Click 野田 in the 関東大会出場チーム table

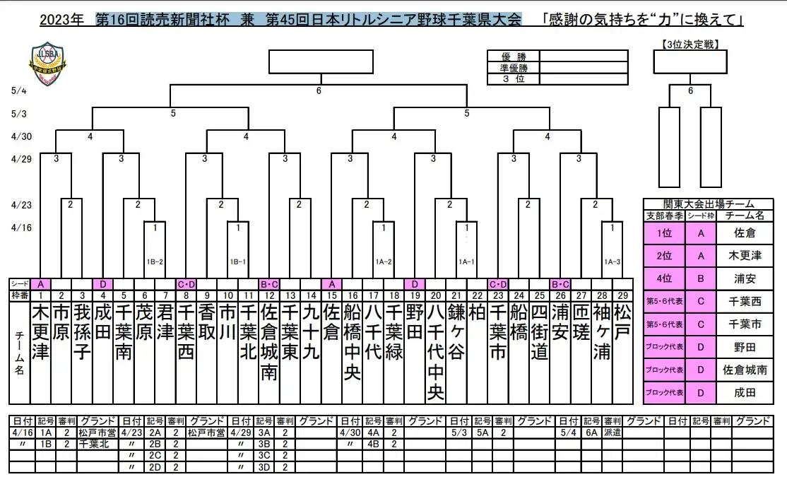[x=745, y=347]
